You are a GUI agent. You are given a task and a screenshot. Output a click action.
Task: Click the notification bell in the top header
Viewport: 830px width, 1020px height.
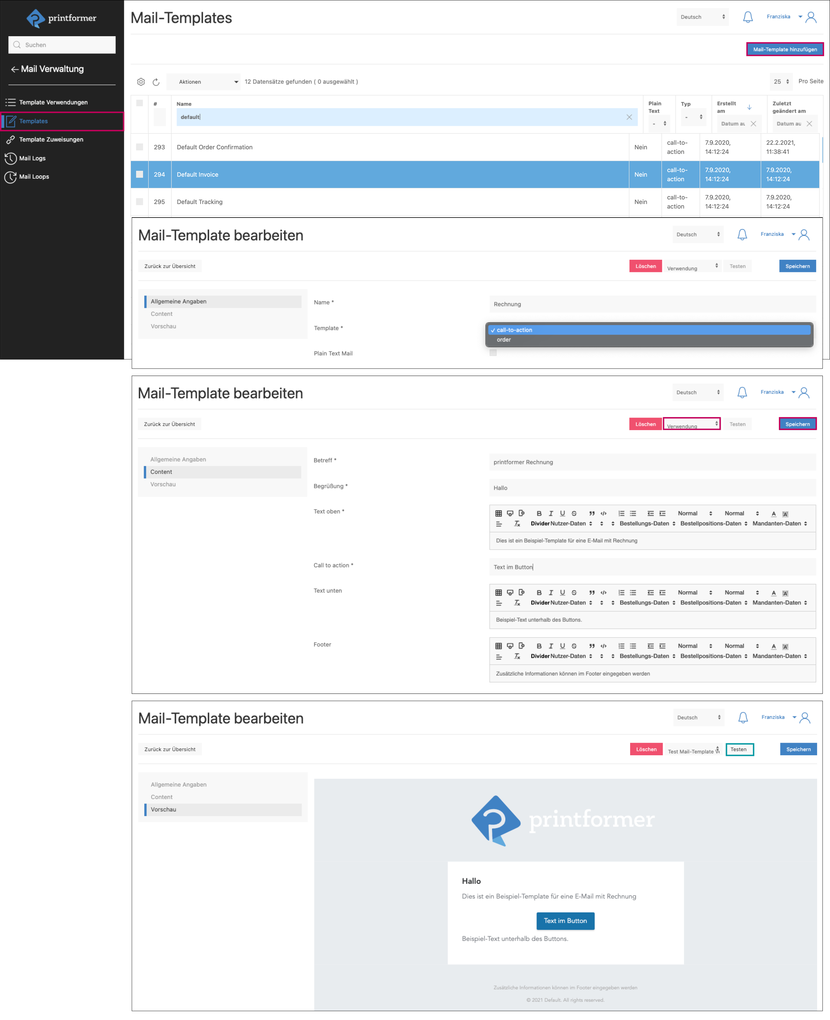pyautogui.click(x=747, y=17)
